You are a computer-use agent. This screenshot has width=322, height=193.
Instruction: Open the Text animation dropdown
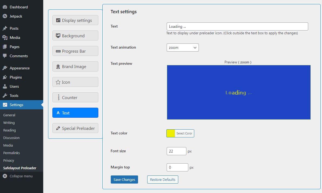(183, 48)
